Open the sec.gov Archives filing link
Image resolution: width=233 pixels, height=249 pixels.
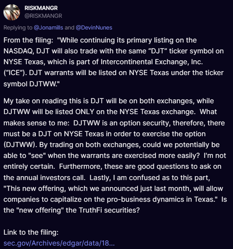59,243
